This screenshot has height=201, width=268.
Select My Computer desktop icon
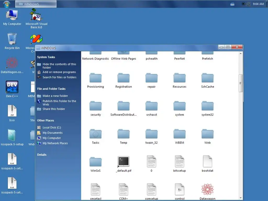pyautogui.click(x=12, y=17)
